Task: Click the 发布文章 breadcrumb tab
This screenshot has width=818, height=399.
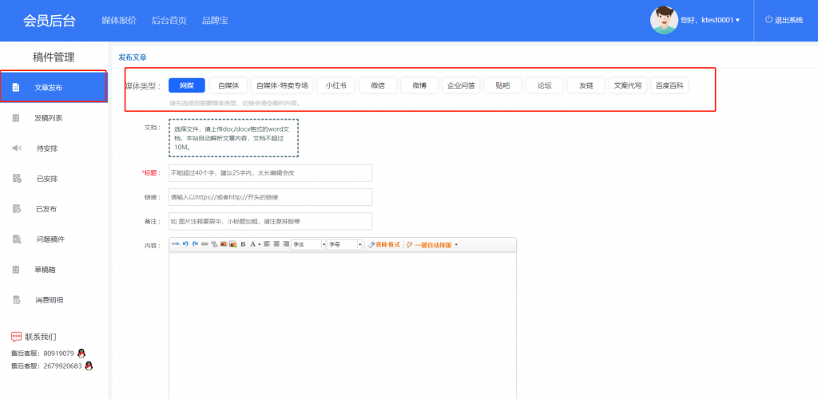Action: [x=133, y=57]
